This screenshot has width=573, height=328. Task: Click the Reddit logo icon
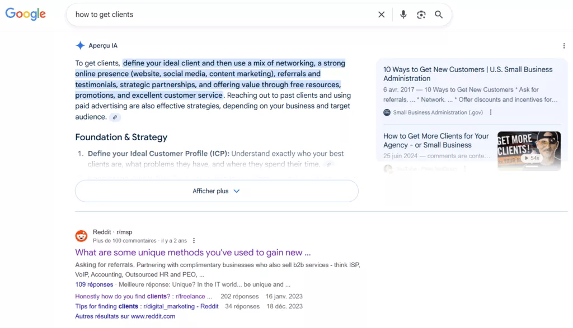[81, 236]
